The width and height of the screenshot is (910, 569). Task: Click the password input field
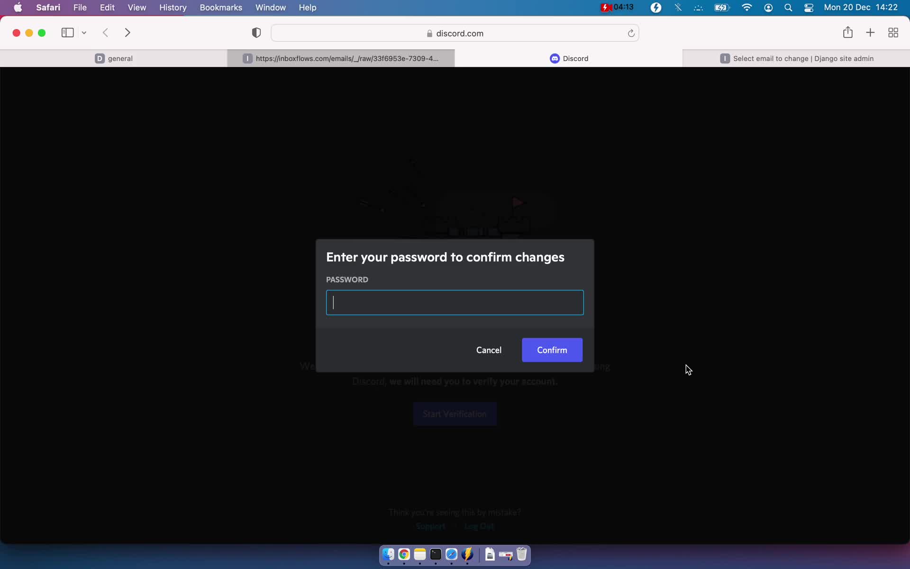[455, 302]
